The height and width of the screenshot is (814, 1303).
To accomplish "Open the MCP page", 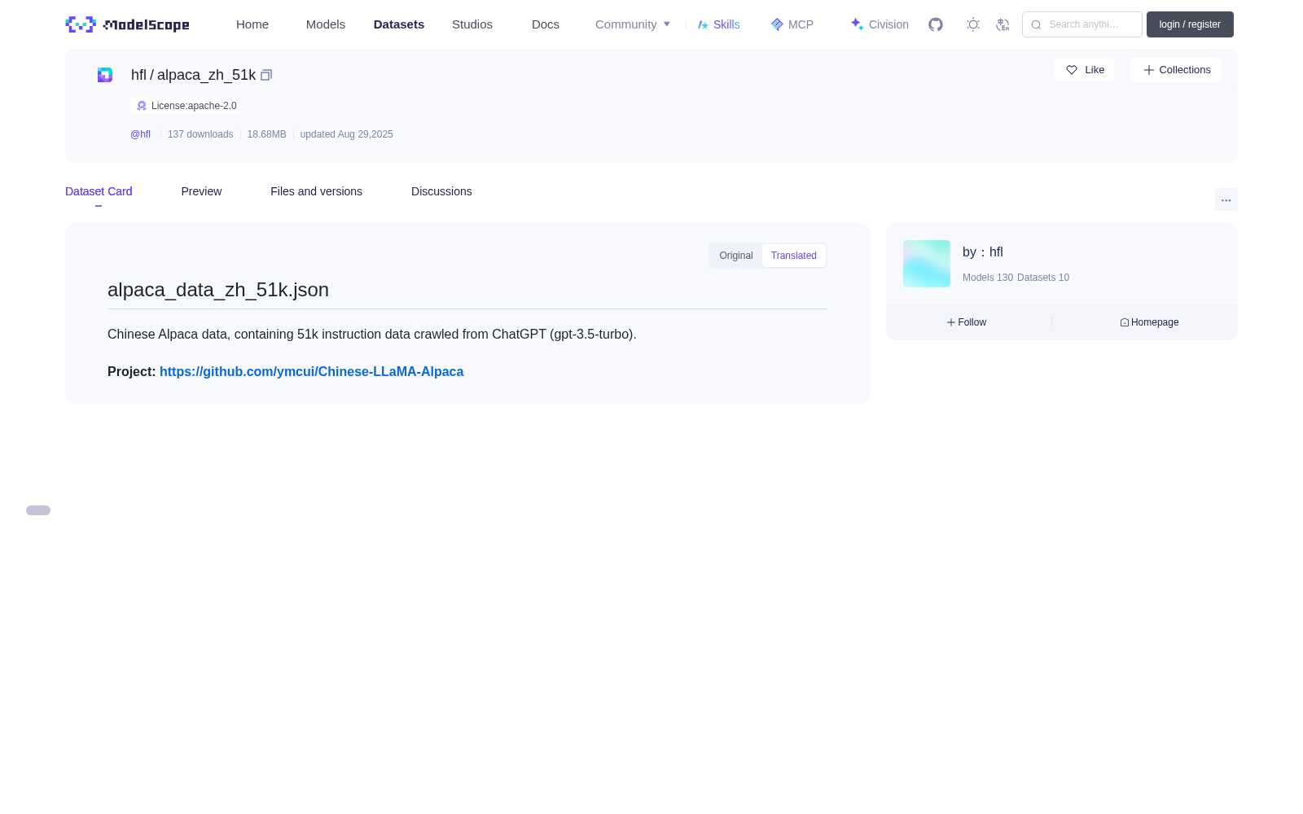I will click(x=792, y=24).
